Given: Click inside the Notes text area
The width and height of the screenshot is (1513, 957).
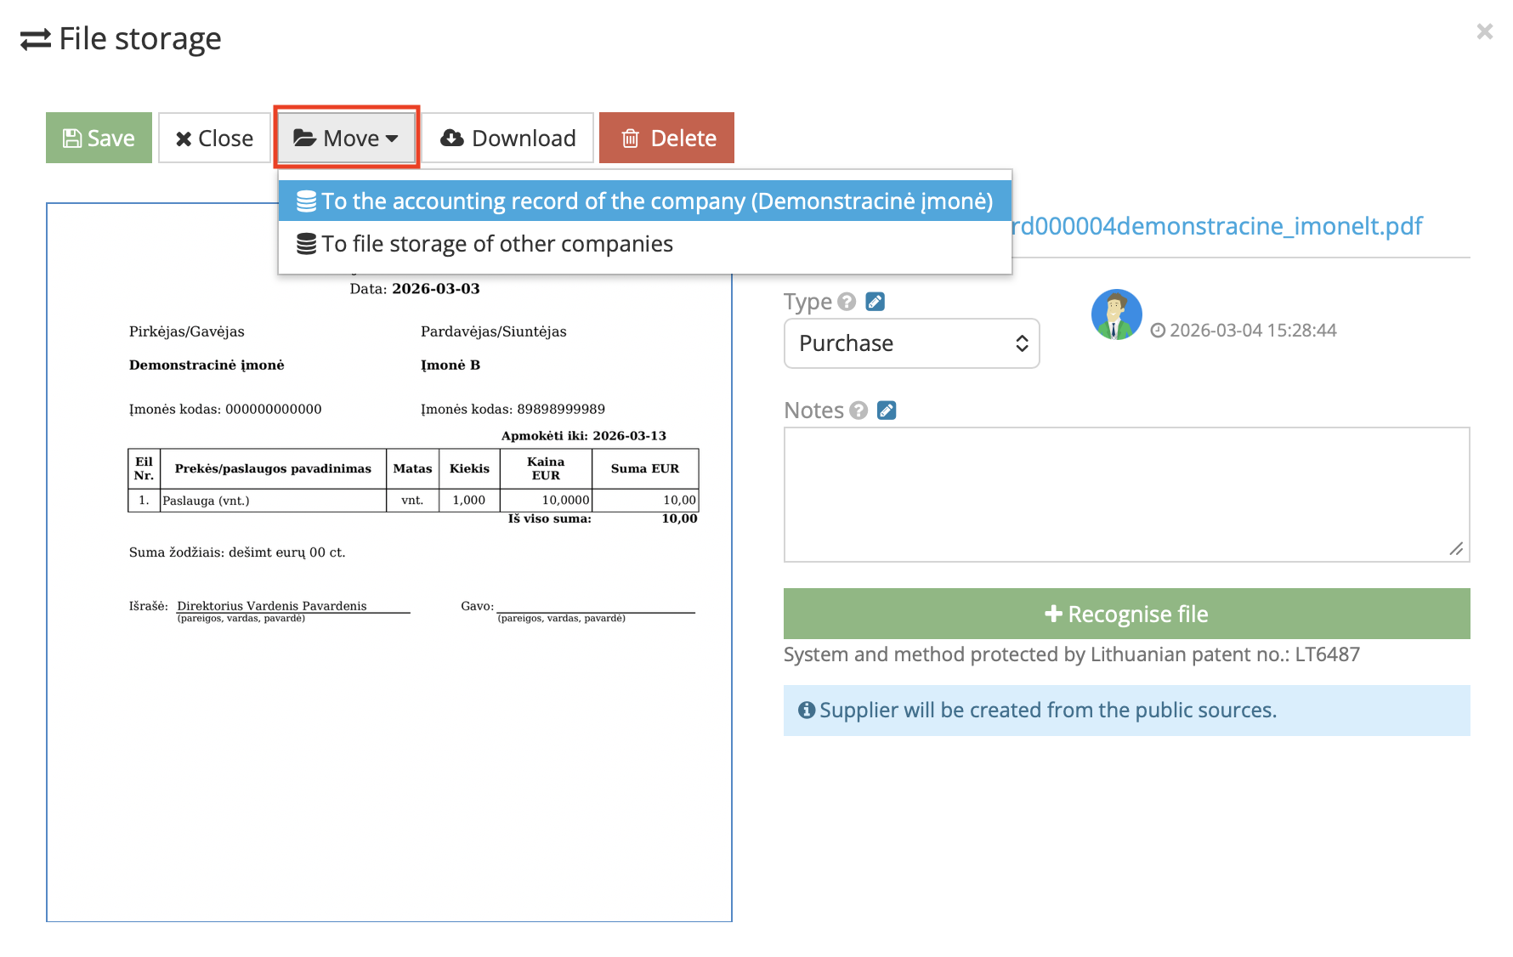Looking at the screenshot, I should coord(1125,493).
